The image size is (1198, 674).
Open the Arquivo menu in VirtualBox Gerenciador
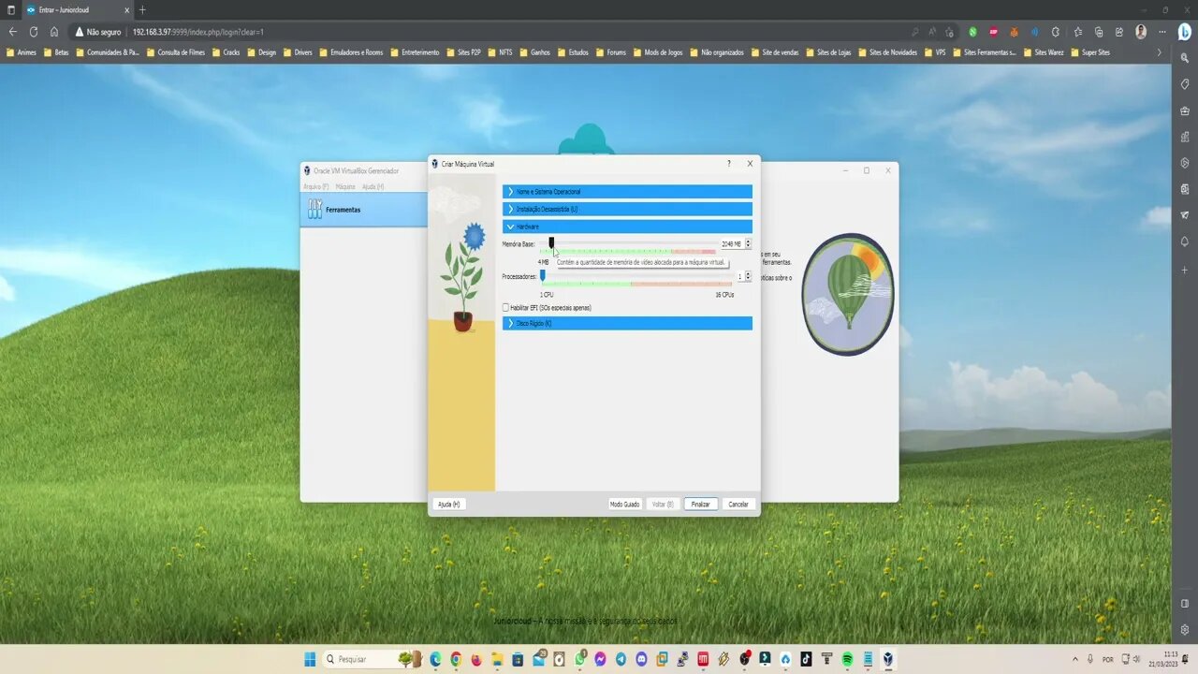pyautogui.click(x=316, y=186)
